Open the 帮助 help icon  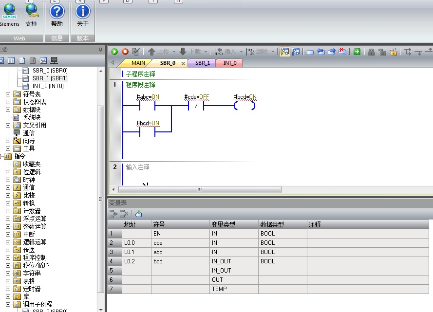(57, 12)
